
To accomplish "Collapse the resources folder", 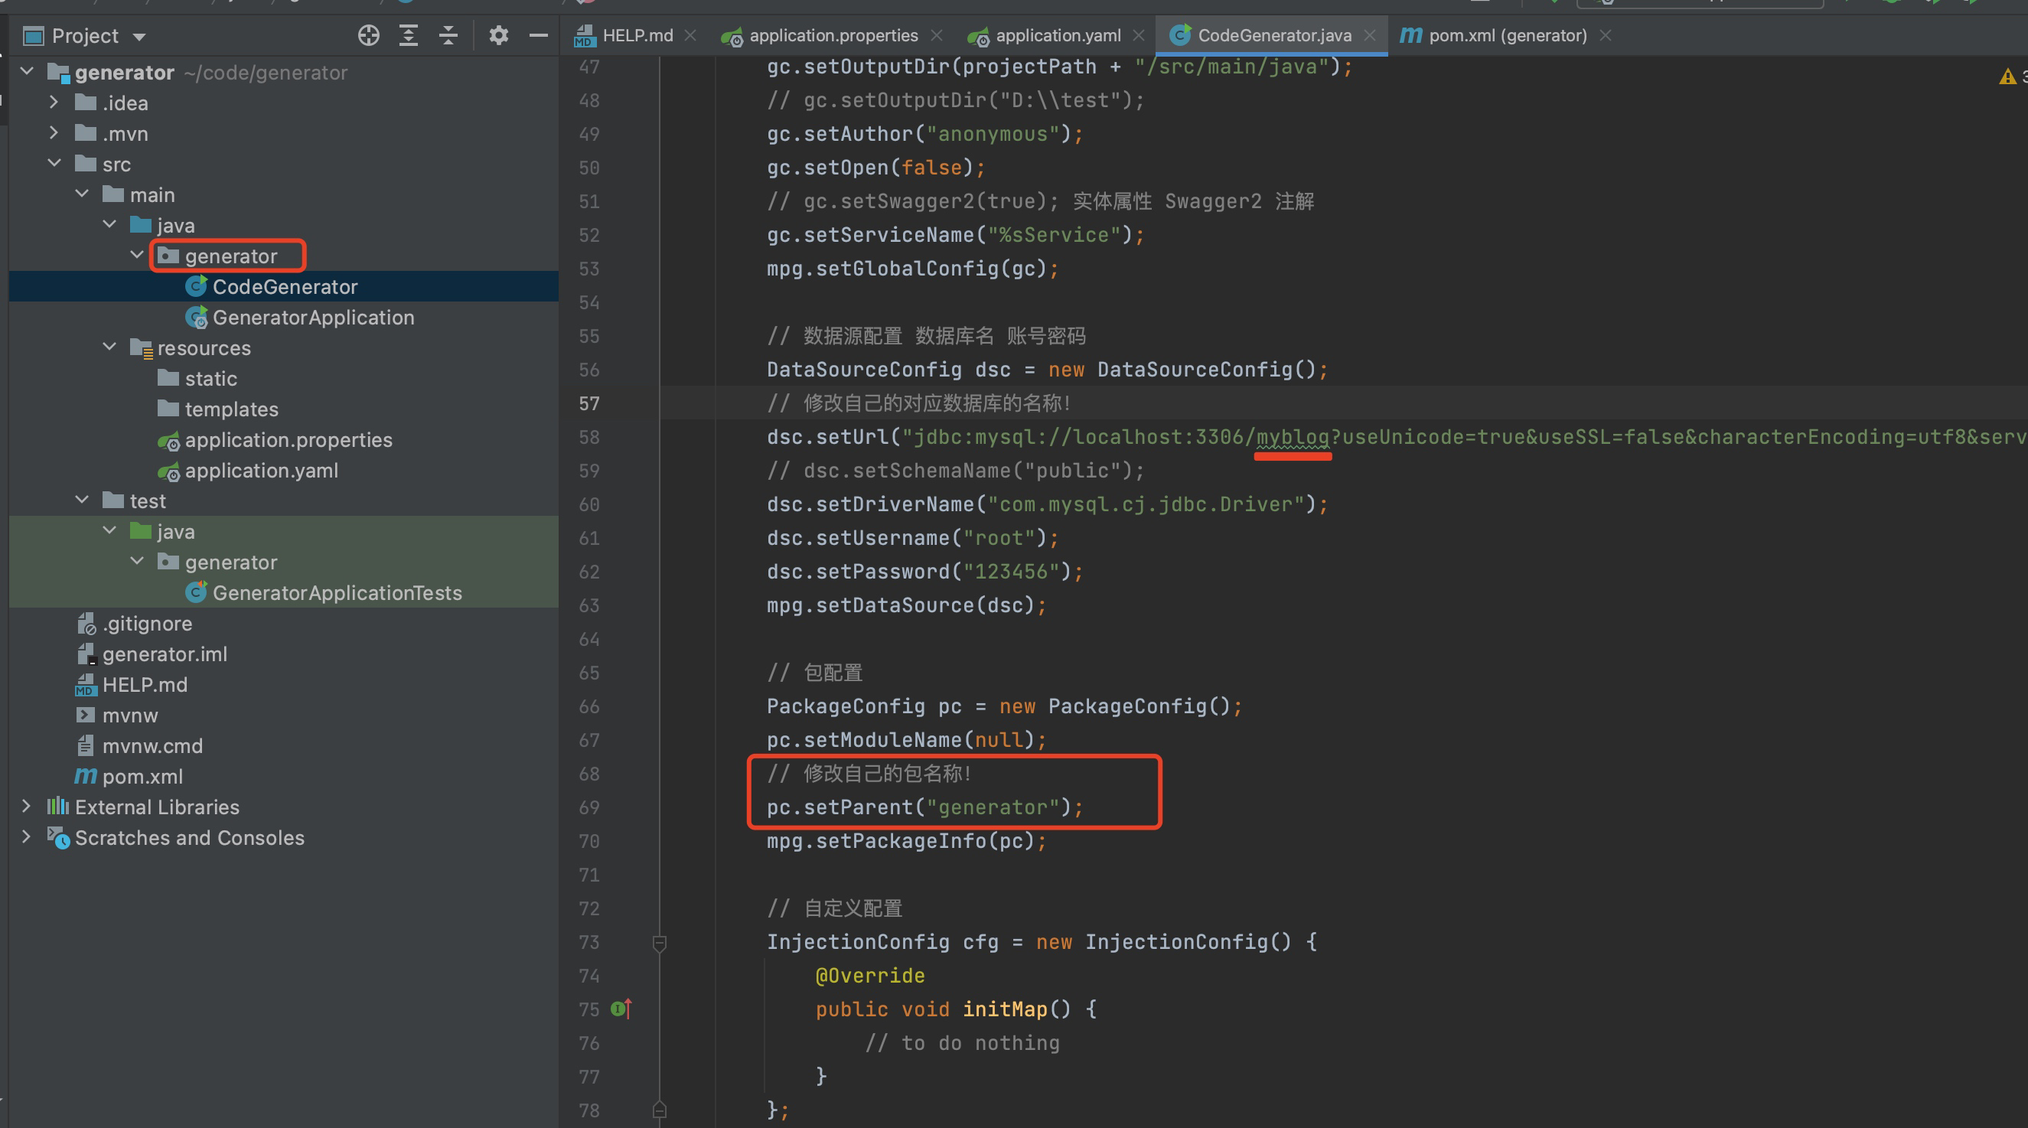I will [109, 347].
